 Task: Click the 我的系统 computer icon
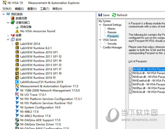[8, 14]
